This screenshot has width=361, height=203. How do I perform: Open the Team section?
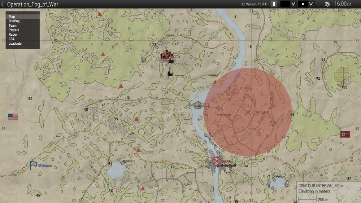click(13, 26)
